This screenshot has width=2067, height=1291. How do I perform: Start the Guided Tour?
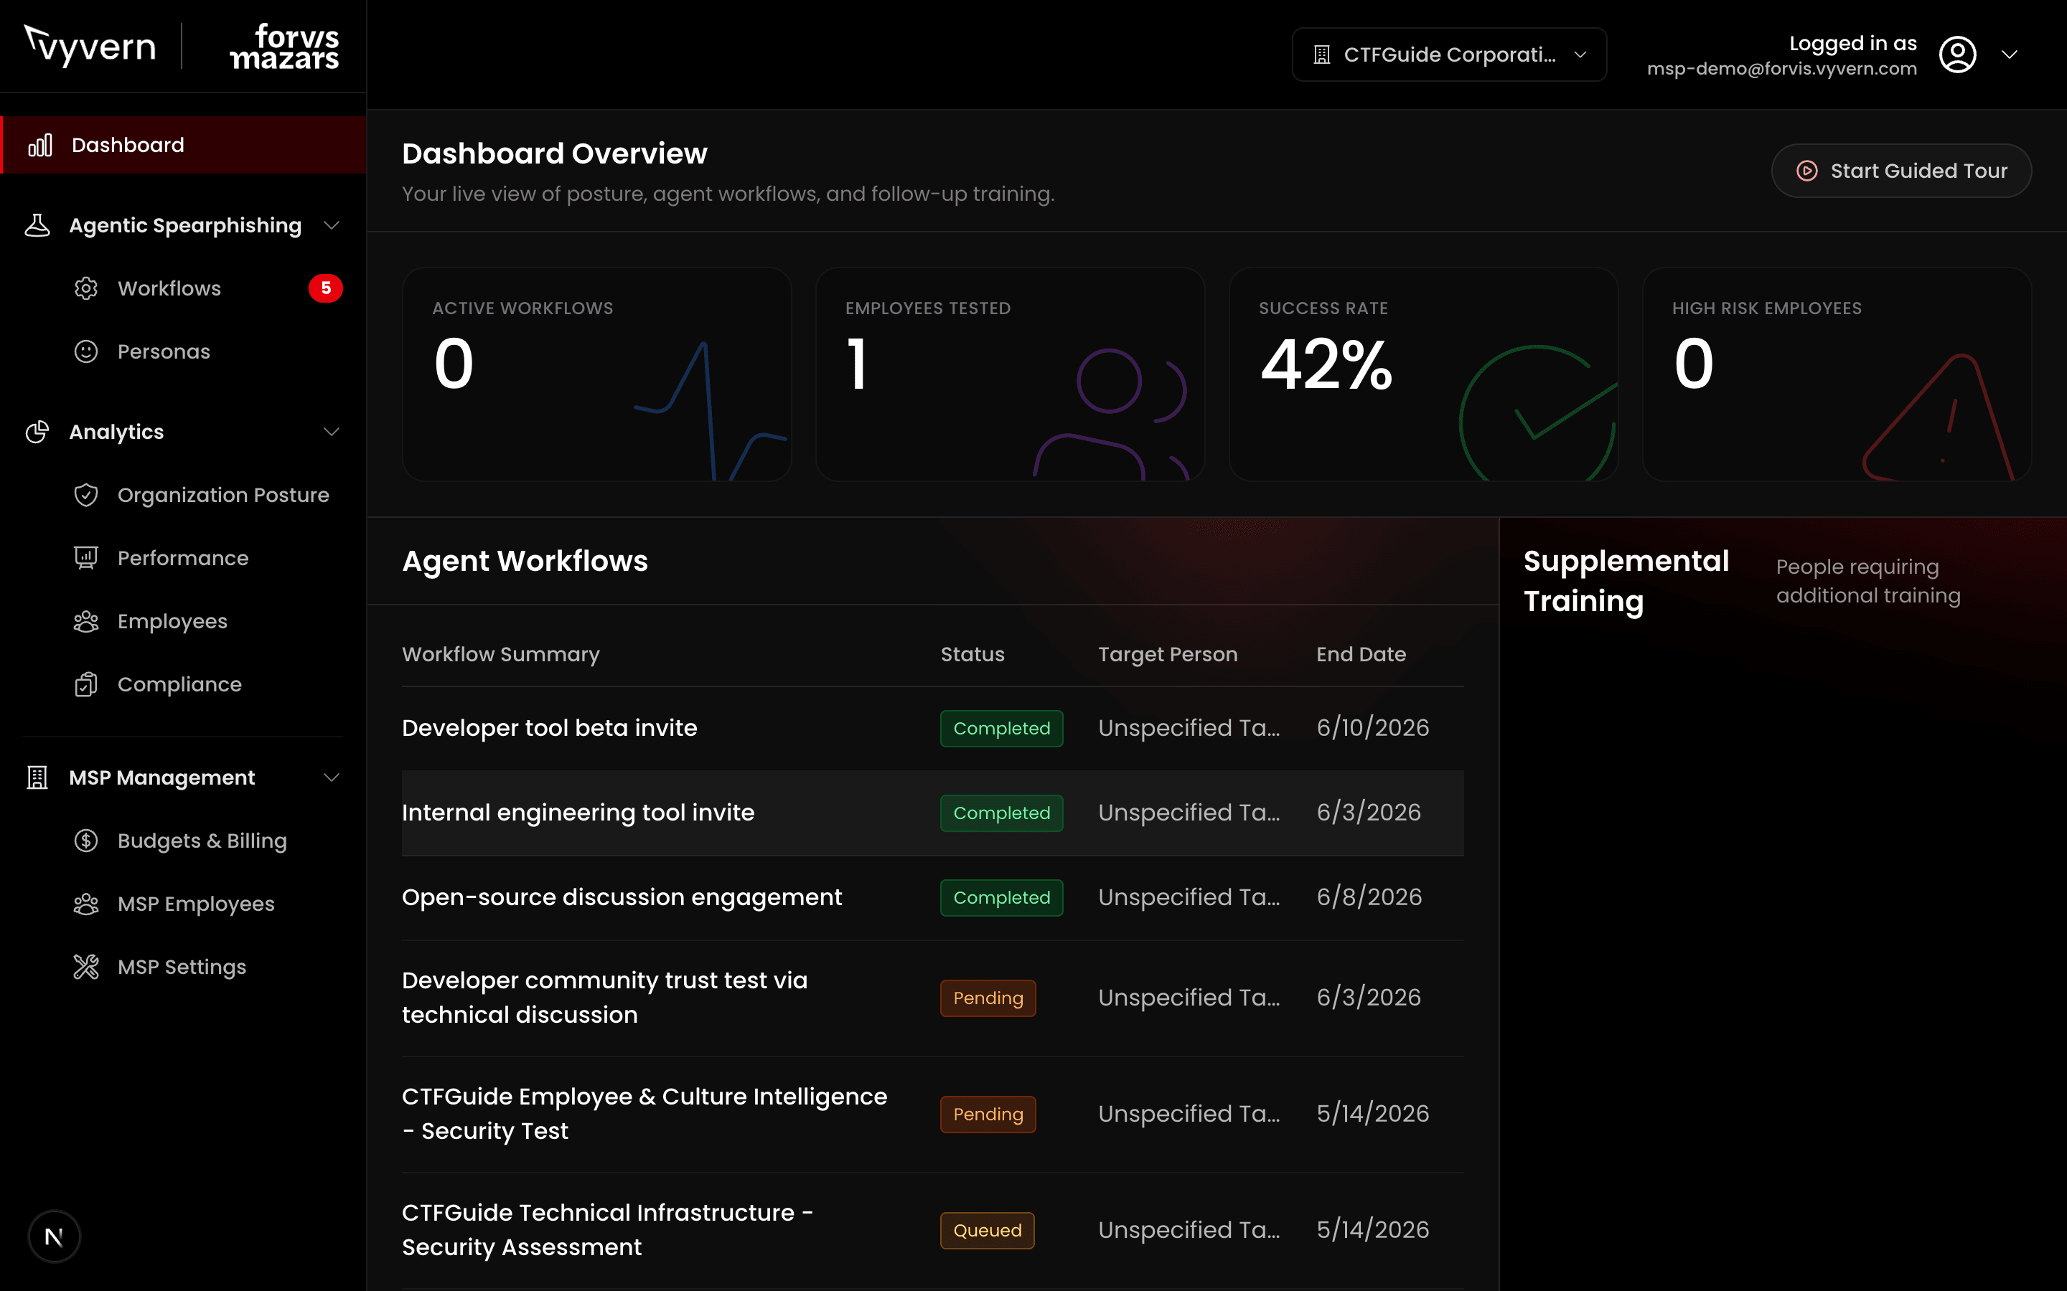coord(1901,171)
